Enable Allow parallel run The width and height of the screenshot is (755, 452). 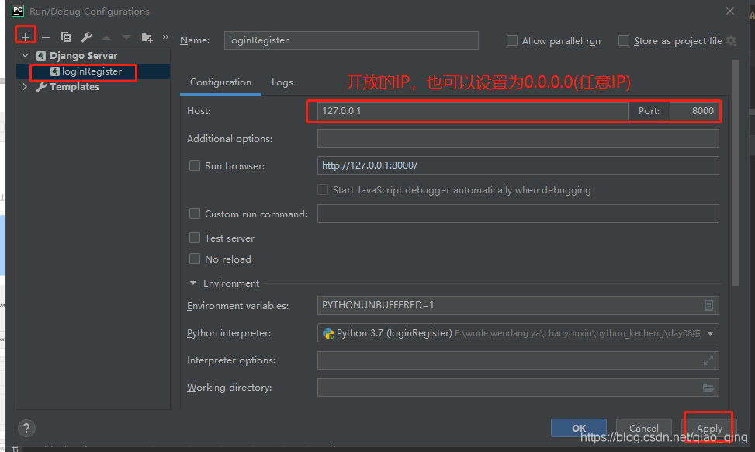click(512, 40)
